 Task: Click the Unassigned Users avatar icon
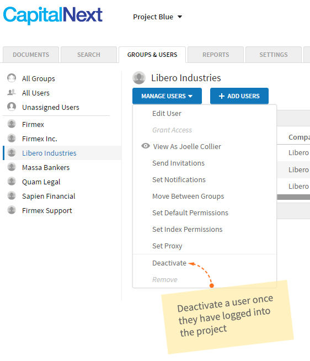[x=12, y=107]
